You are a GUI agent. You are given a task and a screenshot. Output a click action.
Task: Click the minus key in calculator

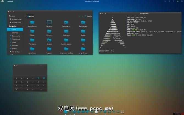click(x=33, y=86)
